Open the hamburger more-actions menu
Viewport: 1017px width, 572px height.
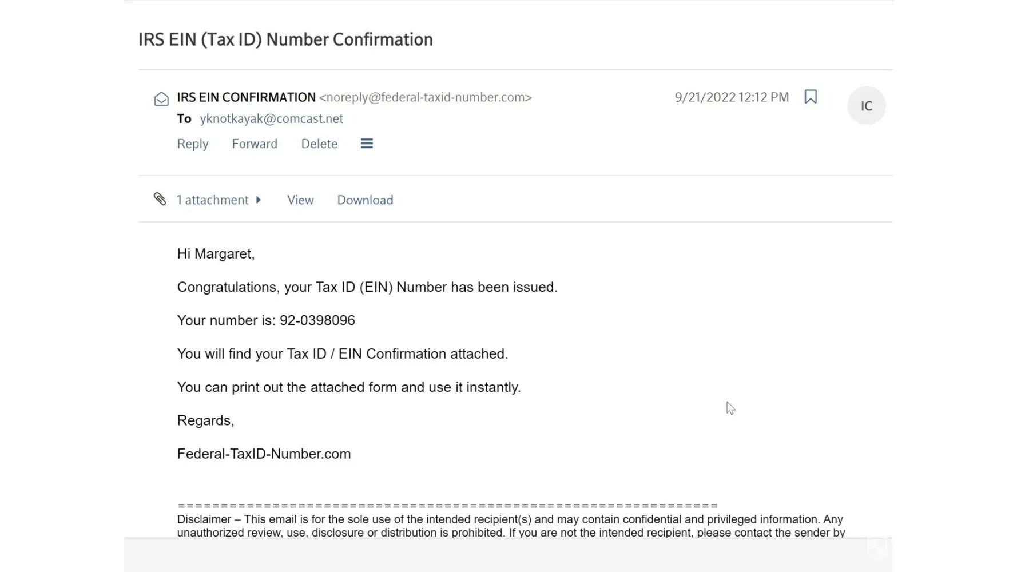point(367,144)
